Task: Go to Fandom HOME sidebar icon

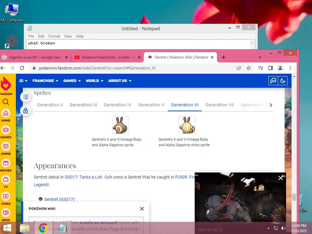Action: point(6,113)
